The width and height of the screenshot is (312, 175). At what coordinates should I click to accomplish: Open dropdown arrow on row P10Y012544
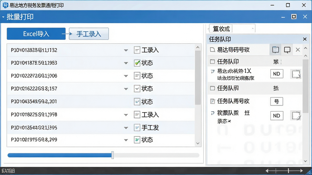126,128
